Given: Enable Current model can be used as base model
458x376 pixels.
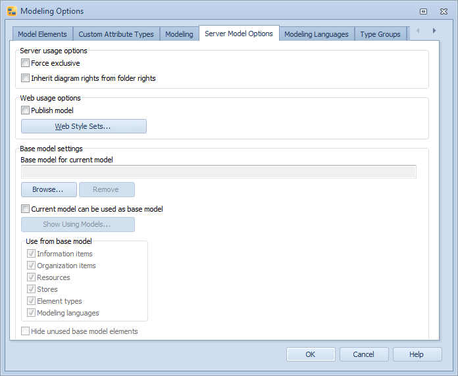Looking at the screenshot, I should pos(25,209).
